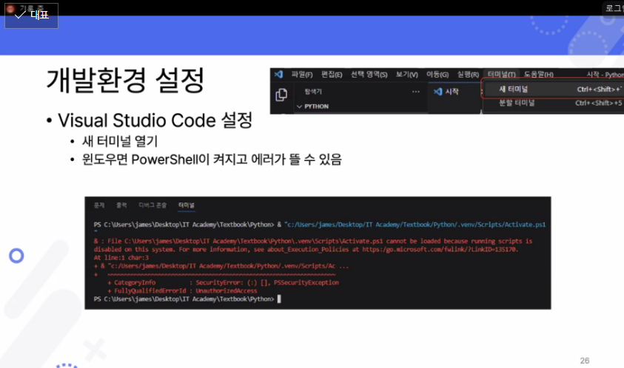This screenshot has height=368, width=624.
Task: Choose 새 터미널 menu entry
Action: (553, 89)
